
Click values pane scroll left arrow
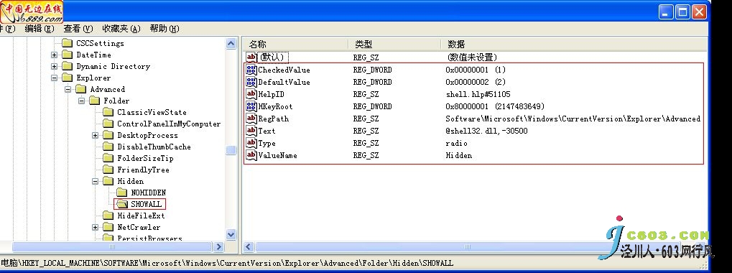(249, 246)
